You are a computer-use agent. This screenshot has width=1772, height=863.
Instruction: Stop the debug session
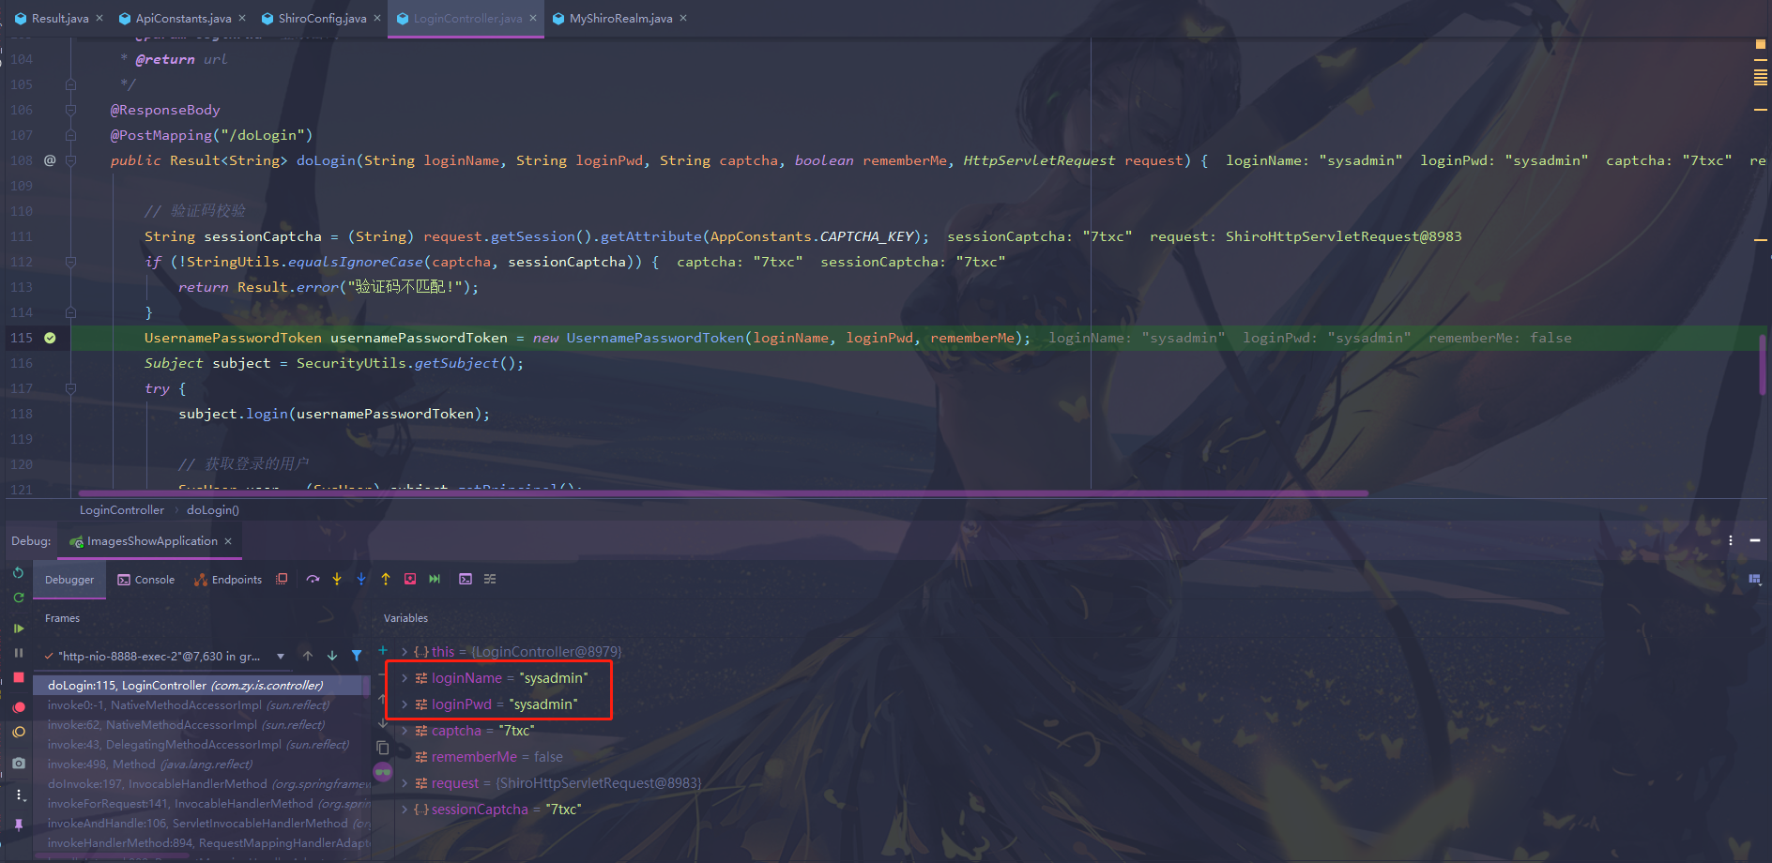pos(19,677)
